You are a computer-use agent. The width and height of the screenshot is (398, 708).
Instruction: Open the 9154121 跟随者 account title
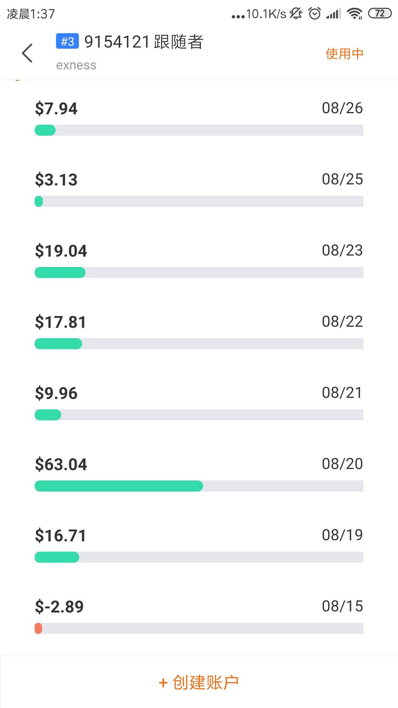(x=144, y=42)
